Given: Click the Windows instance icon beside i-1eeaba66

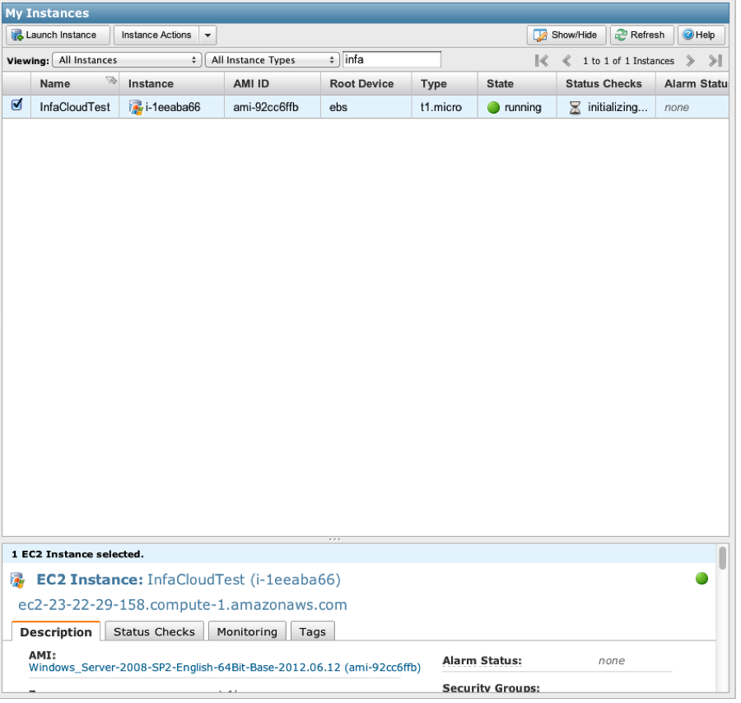Looking at the screenshot, I should 136,107.
